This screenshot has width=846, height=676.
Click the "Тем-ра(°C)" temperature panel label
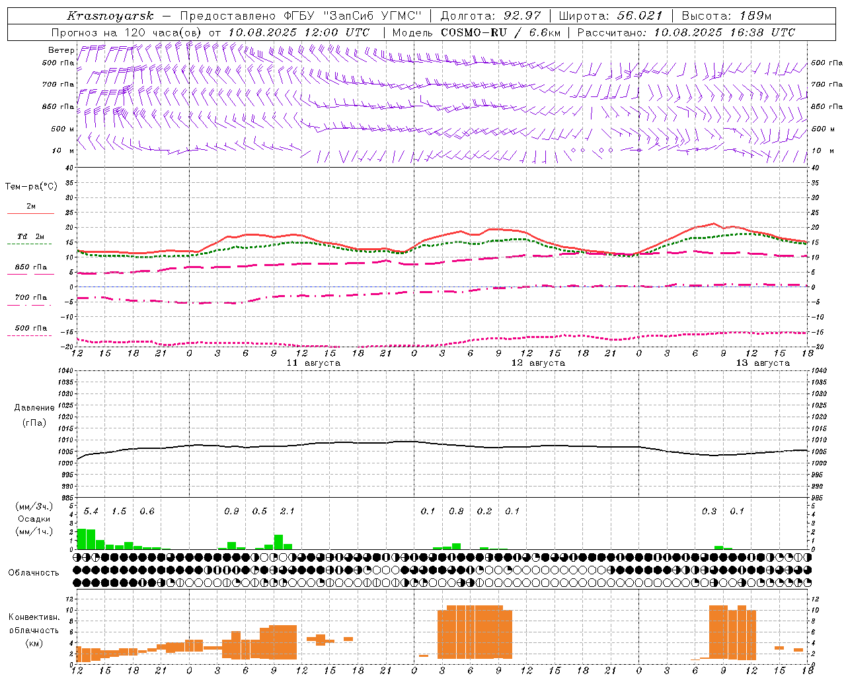(x=31, y=187)
